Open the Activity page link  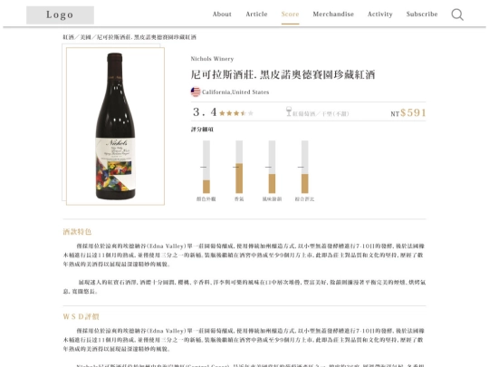tap(379, 14)
